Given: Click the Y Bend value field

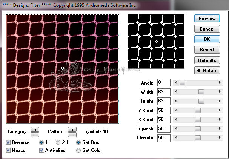Looking at the screenshot, I should coord(164,111).
